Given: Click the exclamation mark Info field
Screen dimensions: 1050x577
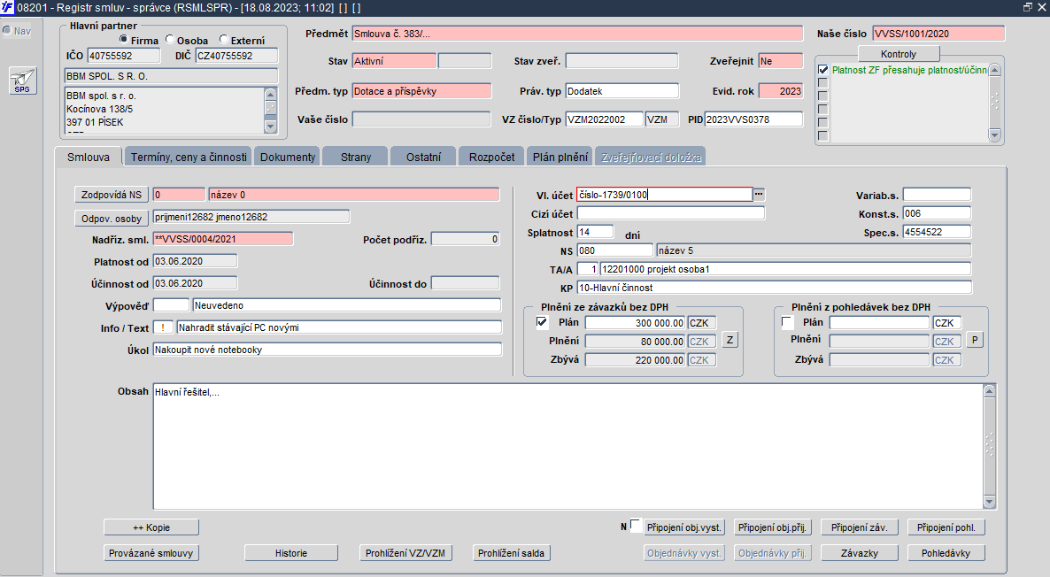Looking at the screenshot, I should click(x=163, y=327).
